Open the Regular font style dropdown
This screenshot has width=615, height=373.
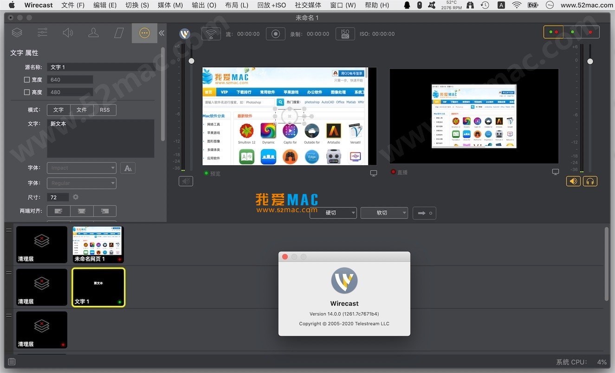coord(81,183)
